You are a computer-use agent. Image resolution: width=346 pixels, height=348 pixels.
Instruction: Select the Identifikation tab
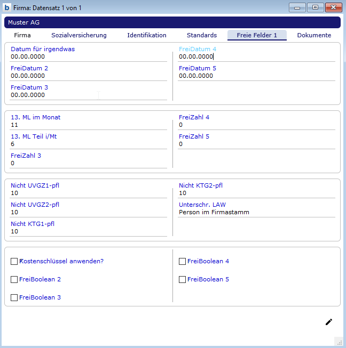click(147, 35)
